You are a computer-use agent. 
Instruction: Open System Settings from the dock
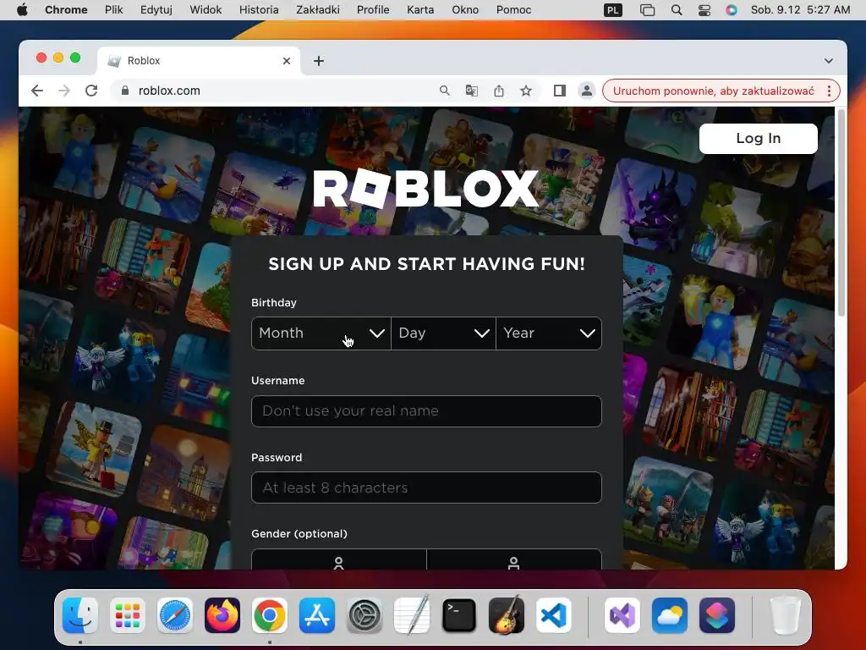(364, 615)
